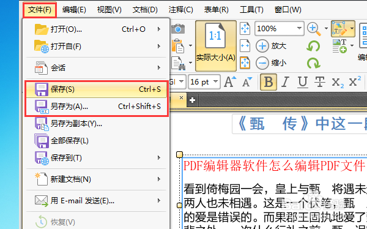Open the find tool dropdown arrow
This screenshot has height=229, width=367.
(x=190, y=62)
